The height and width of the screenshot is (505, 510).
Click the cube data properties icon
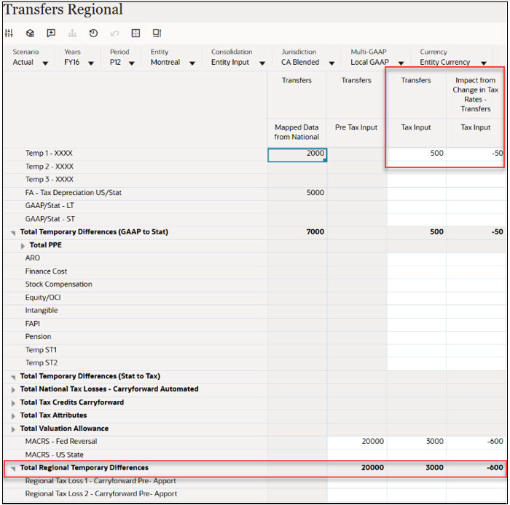30,33
